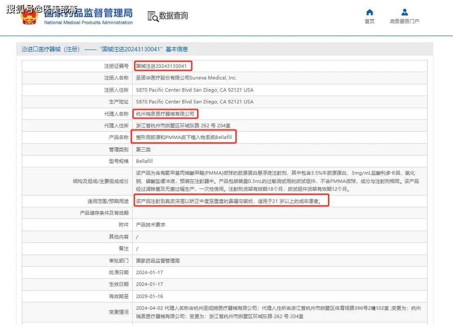
Task: Click the composition description paragraph about PMMA
Action: click(x=278, y=181)
